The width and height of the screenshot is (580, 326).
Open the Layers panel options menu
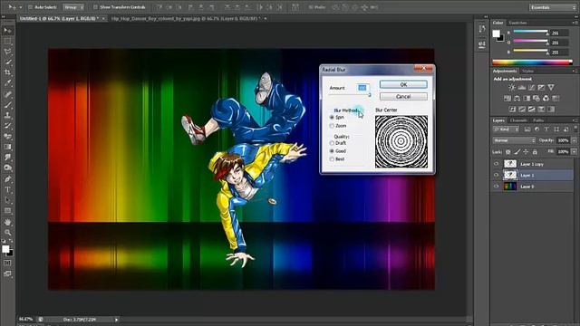pyautogui.click(x=575, y=120)
